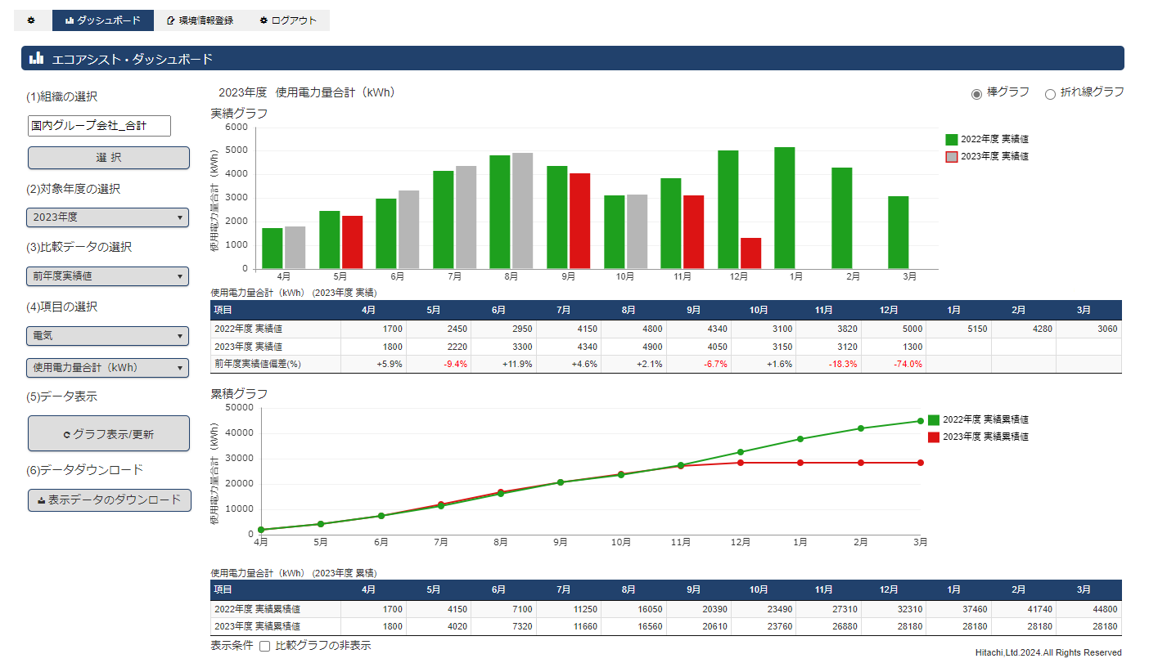Switch to the 環境情報登録 tab
1149x672 pixels.
coord(200,20)
